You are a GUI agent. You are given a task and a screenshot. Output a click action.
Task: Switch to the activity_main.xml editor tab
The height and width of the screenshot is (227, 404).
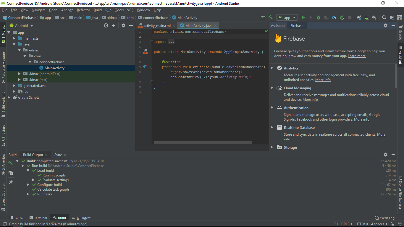click(156, 26)
